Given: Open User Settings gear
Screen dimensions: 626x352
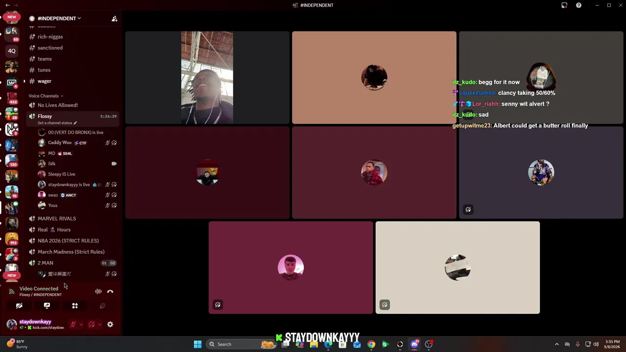Looking at the screenshot, I should point(110,324).
